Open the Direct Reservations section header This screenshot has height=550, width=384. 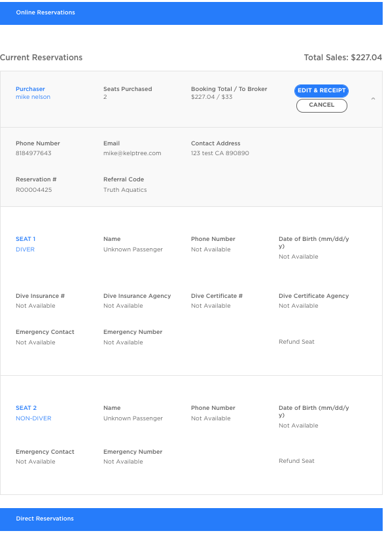click(x=191, y=519)
